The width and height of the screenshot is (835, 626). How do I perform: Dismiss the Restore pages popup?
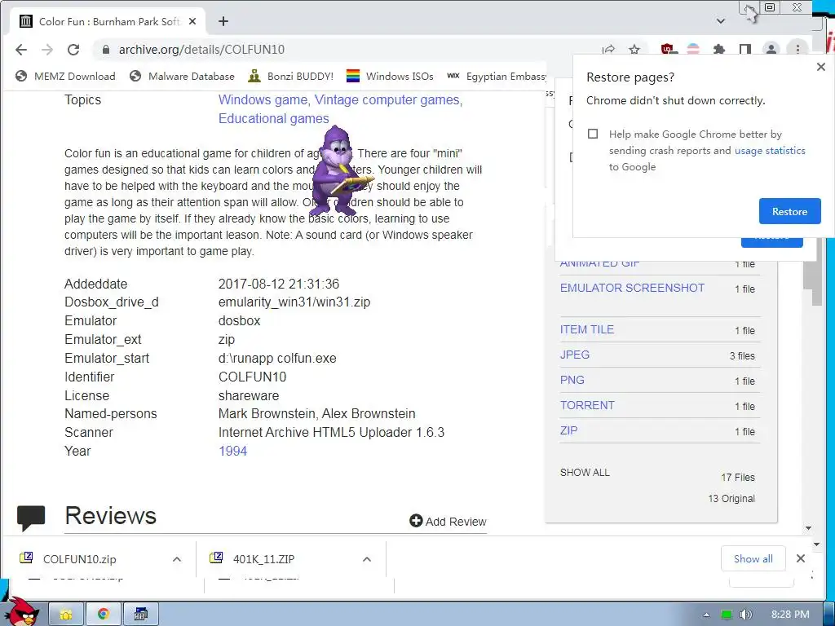coord(820,67)
